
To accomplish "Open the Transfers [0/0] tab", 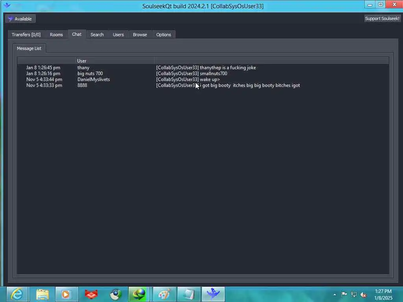I will [26, 35].
